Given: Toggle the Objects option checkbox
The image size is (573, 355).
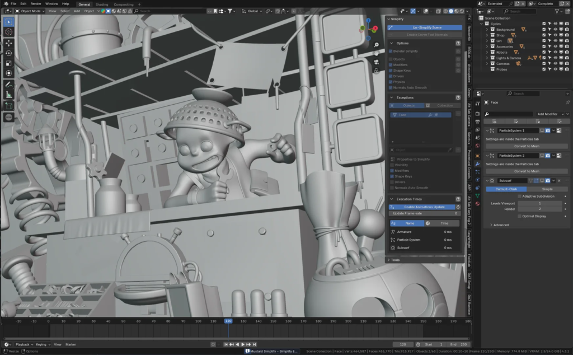Looking at the screenshot, I should click(391, 59).
